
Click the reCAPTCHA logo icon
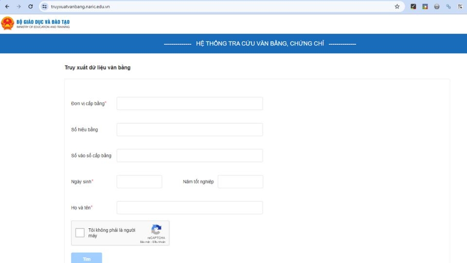(156, 229)
